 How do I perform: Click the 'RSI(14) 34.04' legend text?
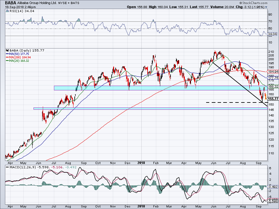coord(22,11)
